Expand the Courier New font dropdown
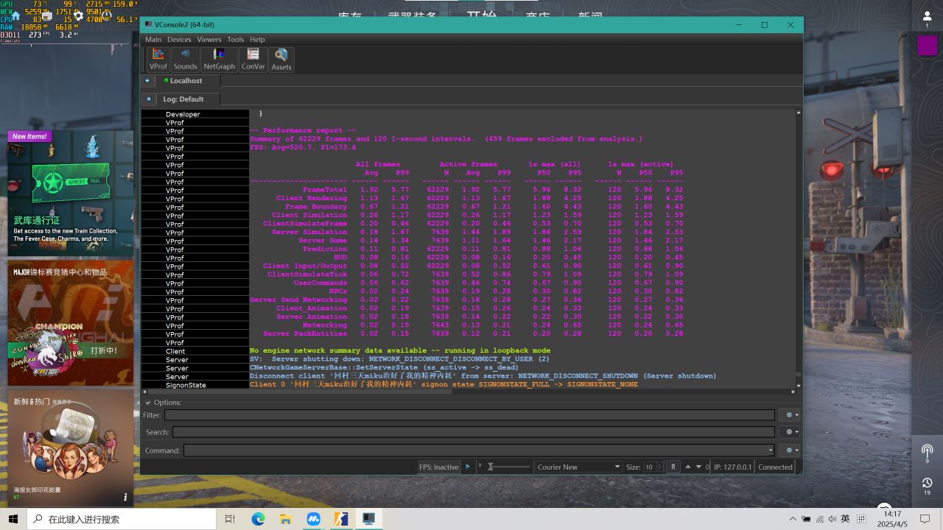This screenshot has width=943, height=530. pos(617,467)
